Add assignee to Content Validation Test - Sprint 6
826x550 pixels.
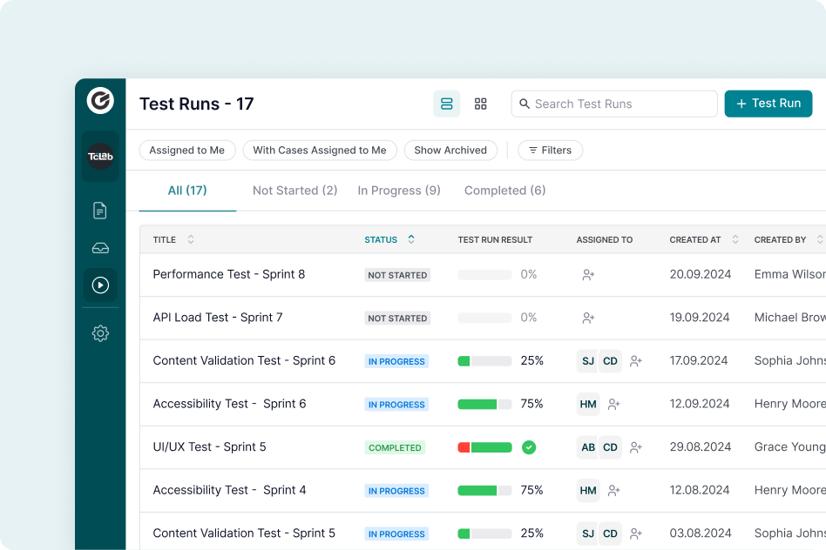(x=636, y=361)
